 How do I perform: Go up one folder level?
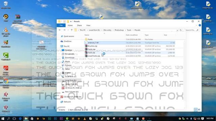pos(72,30)
